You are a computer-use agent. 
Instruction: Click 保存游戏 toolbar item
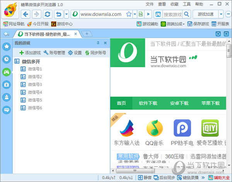click(x=198, y=24)
